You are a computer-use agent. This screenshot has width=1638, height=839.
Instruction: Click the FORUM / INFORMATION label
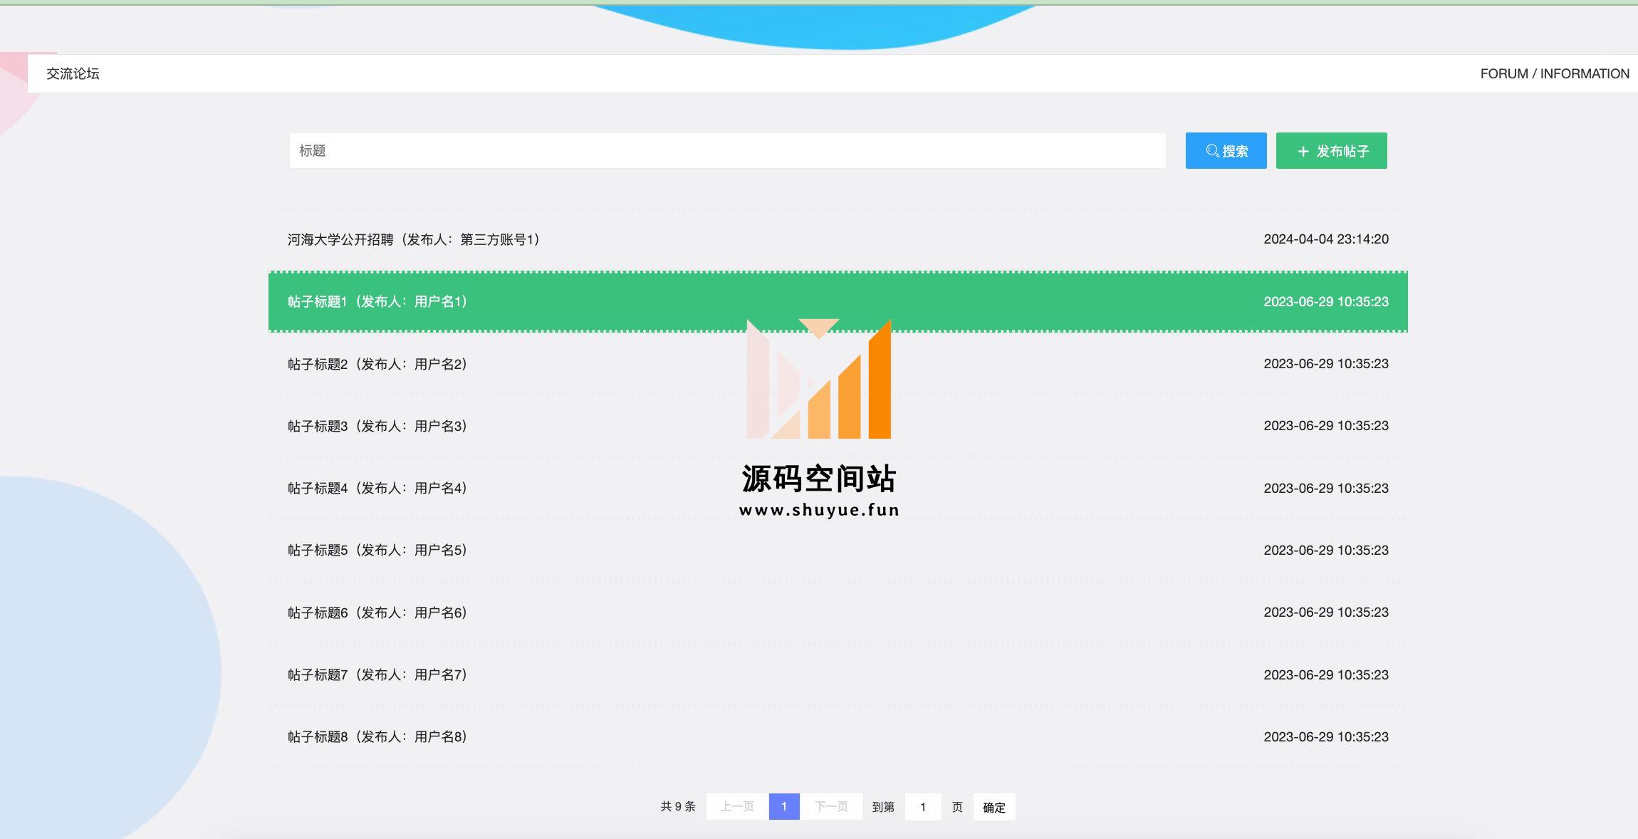point(1555,73)
